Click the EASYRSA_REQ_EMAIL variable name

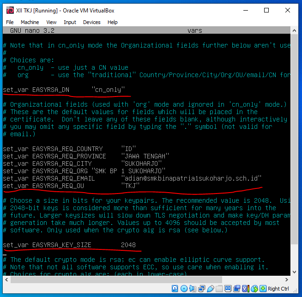pos(64,178)
